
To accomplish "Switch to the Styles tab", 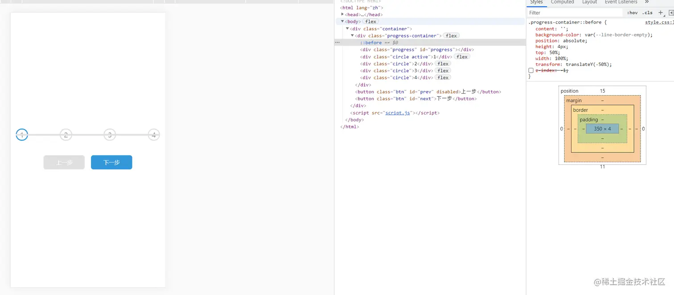I will coord(536,2).
